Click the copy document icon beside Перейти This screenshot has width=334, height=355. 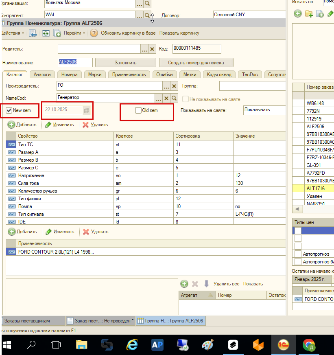pyautogui.click(x=57, y=33)
